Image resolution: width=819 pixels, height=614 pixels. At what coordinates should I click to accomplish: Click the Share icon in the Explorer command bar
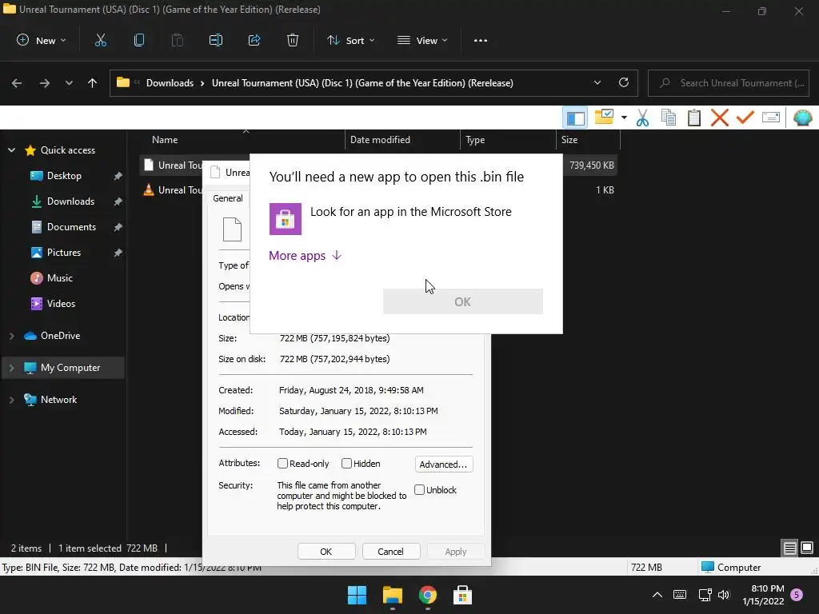tap(254, 40)
